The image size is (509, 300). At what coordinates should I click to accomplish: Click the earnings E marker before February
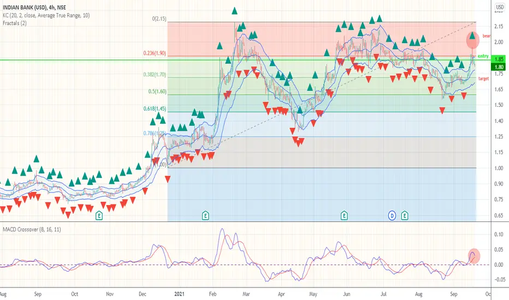pos(205,215)
